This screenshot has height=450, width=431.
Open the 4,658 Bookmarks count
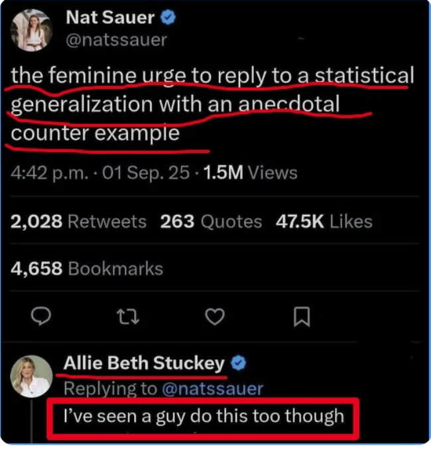[87, 269]
